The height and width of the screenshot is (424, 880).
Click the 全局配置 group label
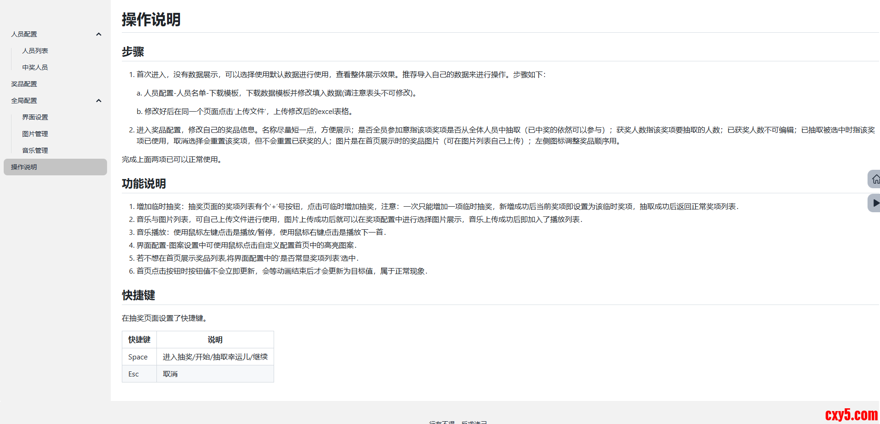[24, 101]
